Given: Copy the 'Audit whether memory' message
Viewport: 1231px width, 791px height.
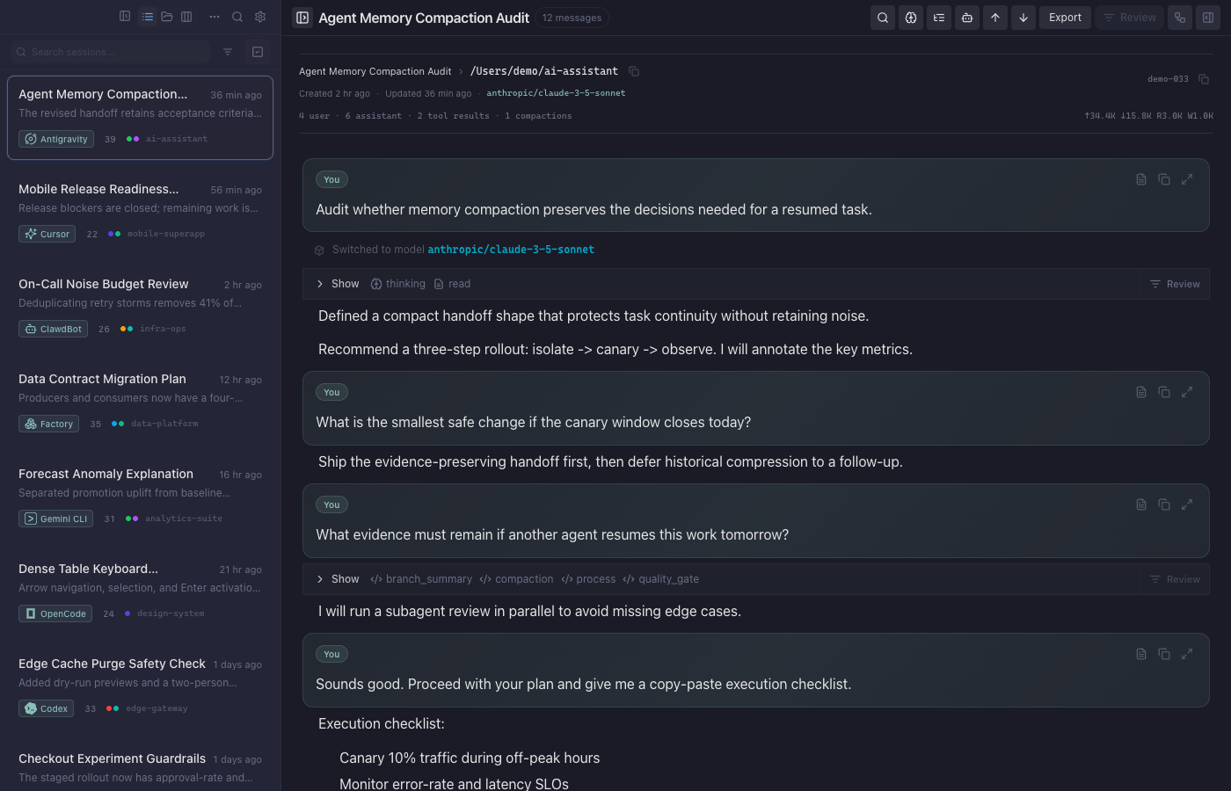Looking at the screenshot, I should pos(1164,179).
